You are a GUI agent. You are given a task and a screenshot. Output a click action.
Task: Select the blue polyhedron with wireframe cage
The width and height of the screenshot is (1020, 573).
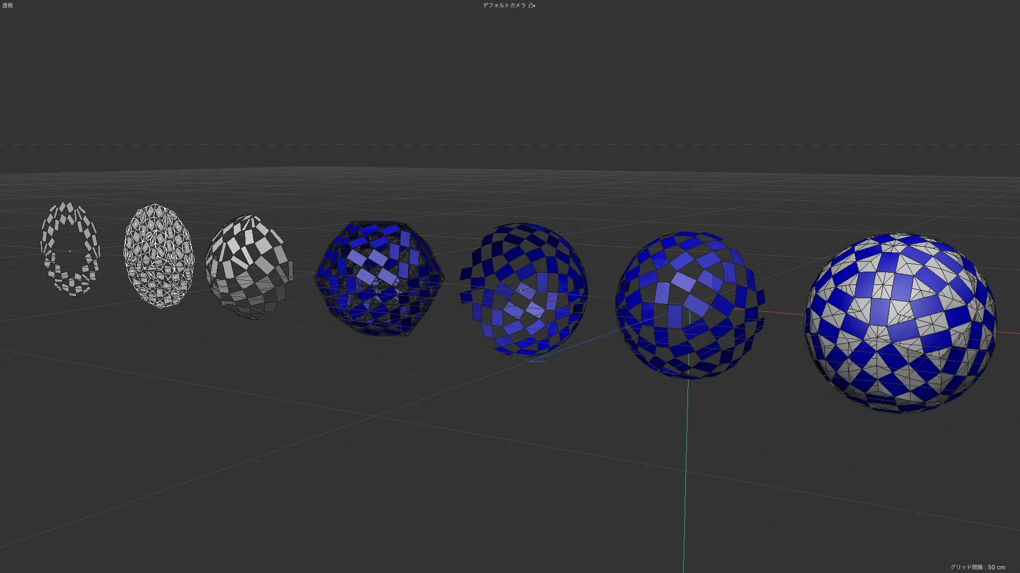pos(378,277)
